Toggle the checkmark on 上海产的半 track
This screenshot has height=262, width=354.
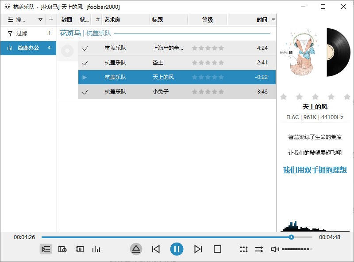pyautogui.click(x=85, y=48)
